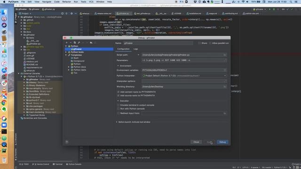Click expand/collapse all icon in Project panel header
Image resolution: width=301 pixels, height=169 pixels.
tap(67, 14)
